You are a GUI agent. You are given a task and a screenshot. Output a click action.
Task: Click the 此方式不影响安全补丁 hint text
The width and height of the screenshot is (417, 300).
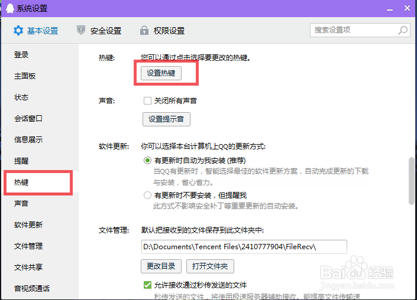[x=226, y=206]
